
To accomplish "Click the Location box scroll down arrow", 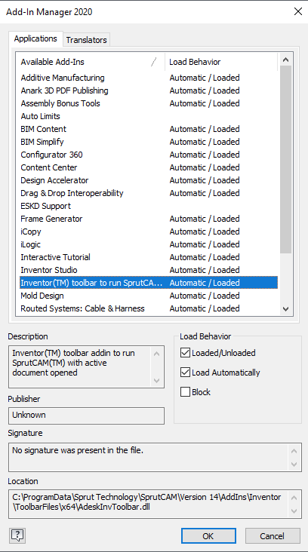I will coord(294,511).
